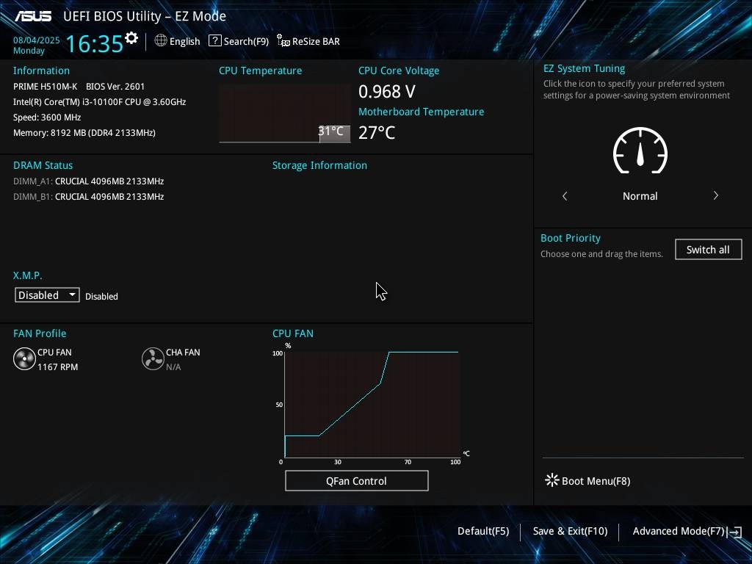Click 'Choose one and drag the items.' text
Screen dimensions: 752x564
tap(601, 254)
